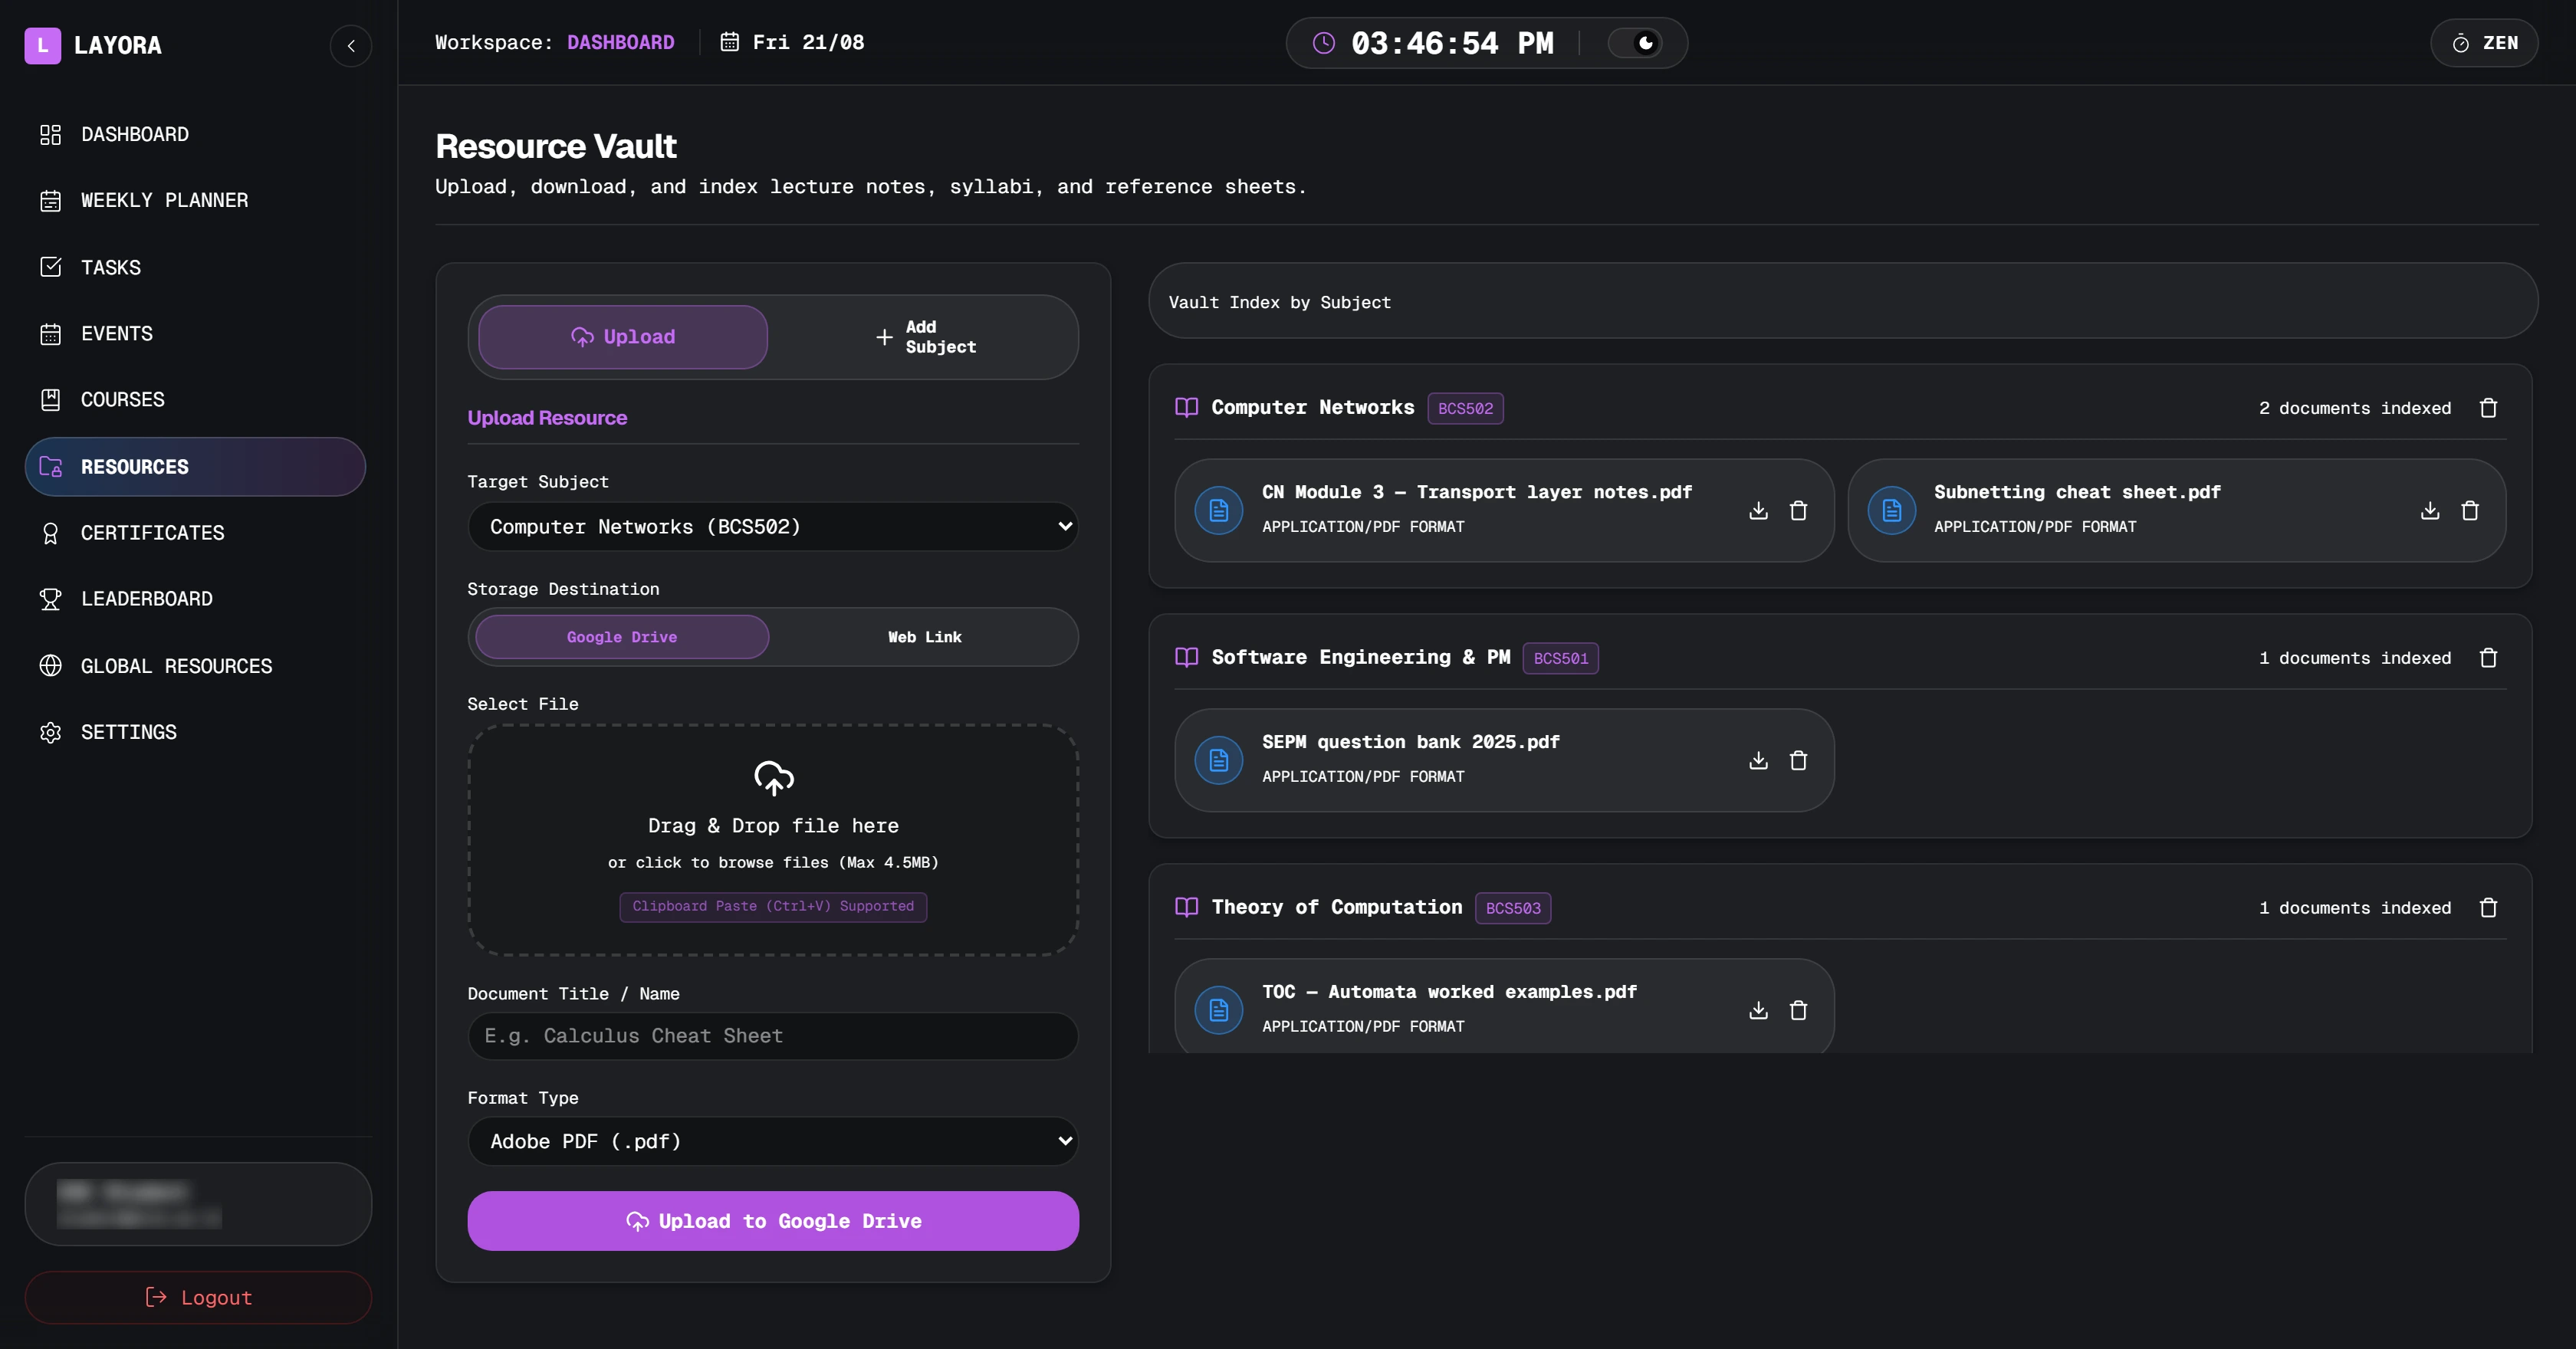2576x1349 pixels.
Task: Navigate to Events
Action: [195, 334]
